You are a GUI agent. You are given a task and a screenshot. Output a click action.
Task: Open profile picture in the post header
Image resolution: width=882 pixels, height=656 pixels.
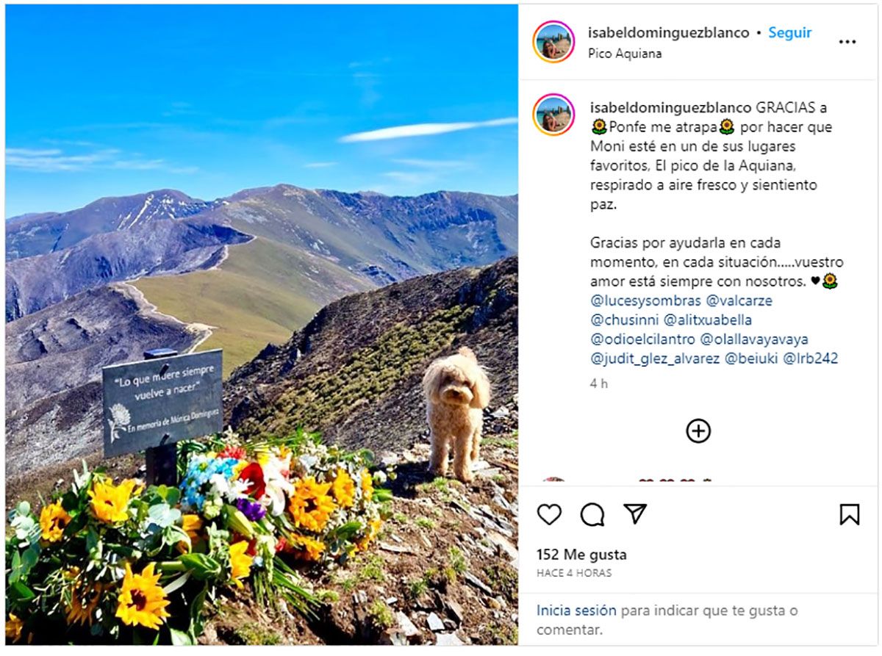point(553,42)
